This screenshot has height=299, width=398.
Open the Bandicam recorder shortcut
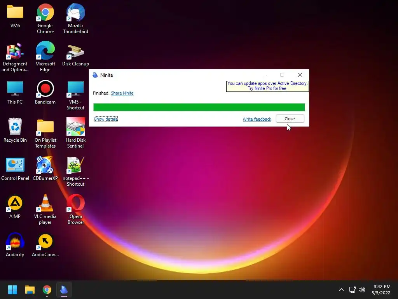[45, 88]
